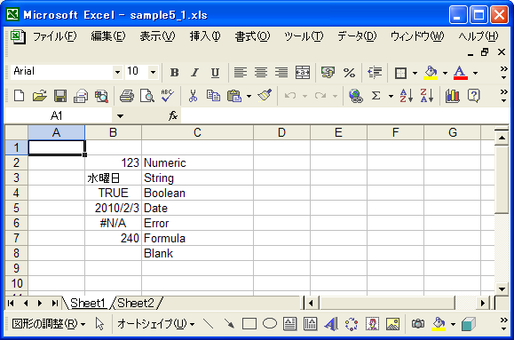Open the オートシェイプ menu
Image resolution: width=514 pixels, height=340 pixels.
coord(156,324)
